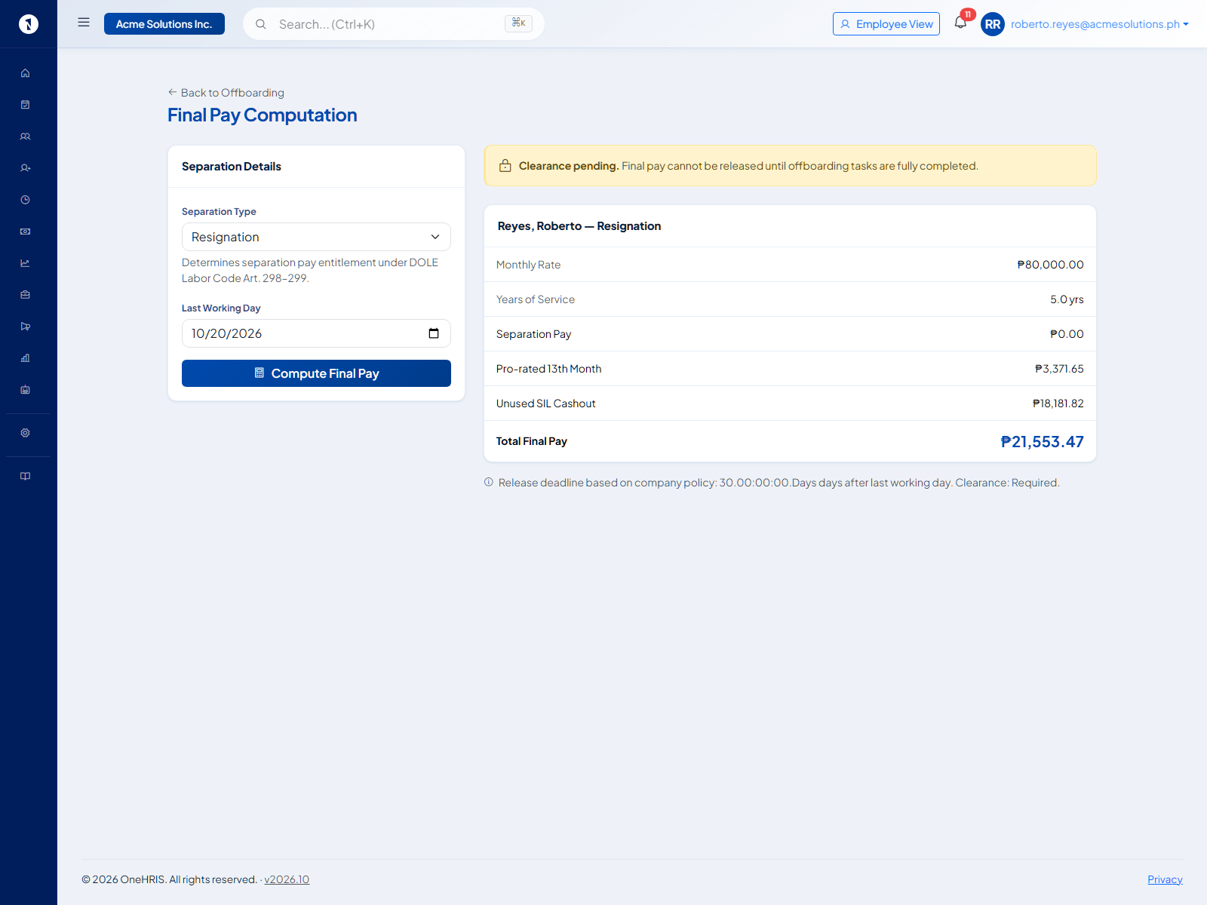This screenshot has height=905, width=1207.
Task: Switch to Employee View
Action: (x=886, y=24)
